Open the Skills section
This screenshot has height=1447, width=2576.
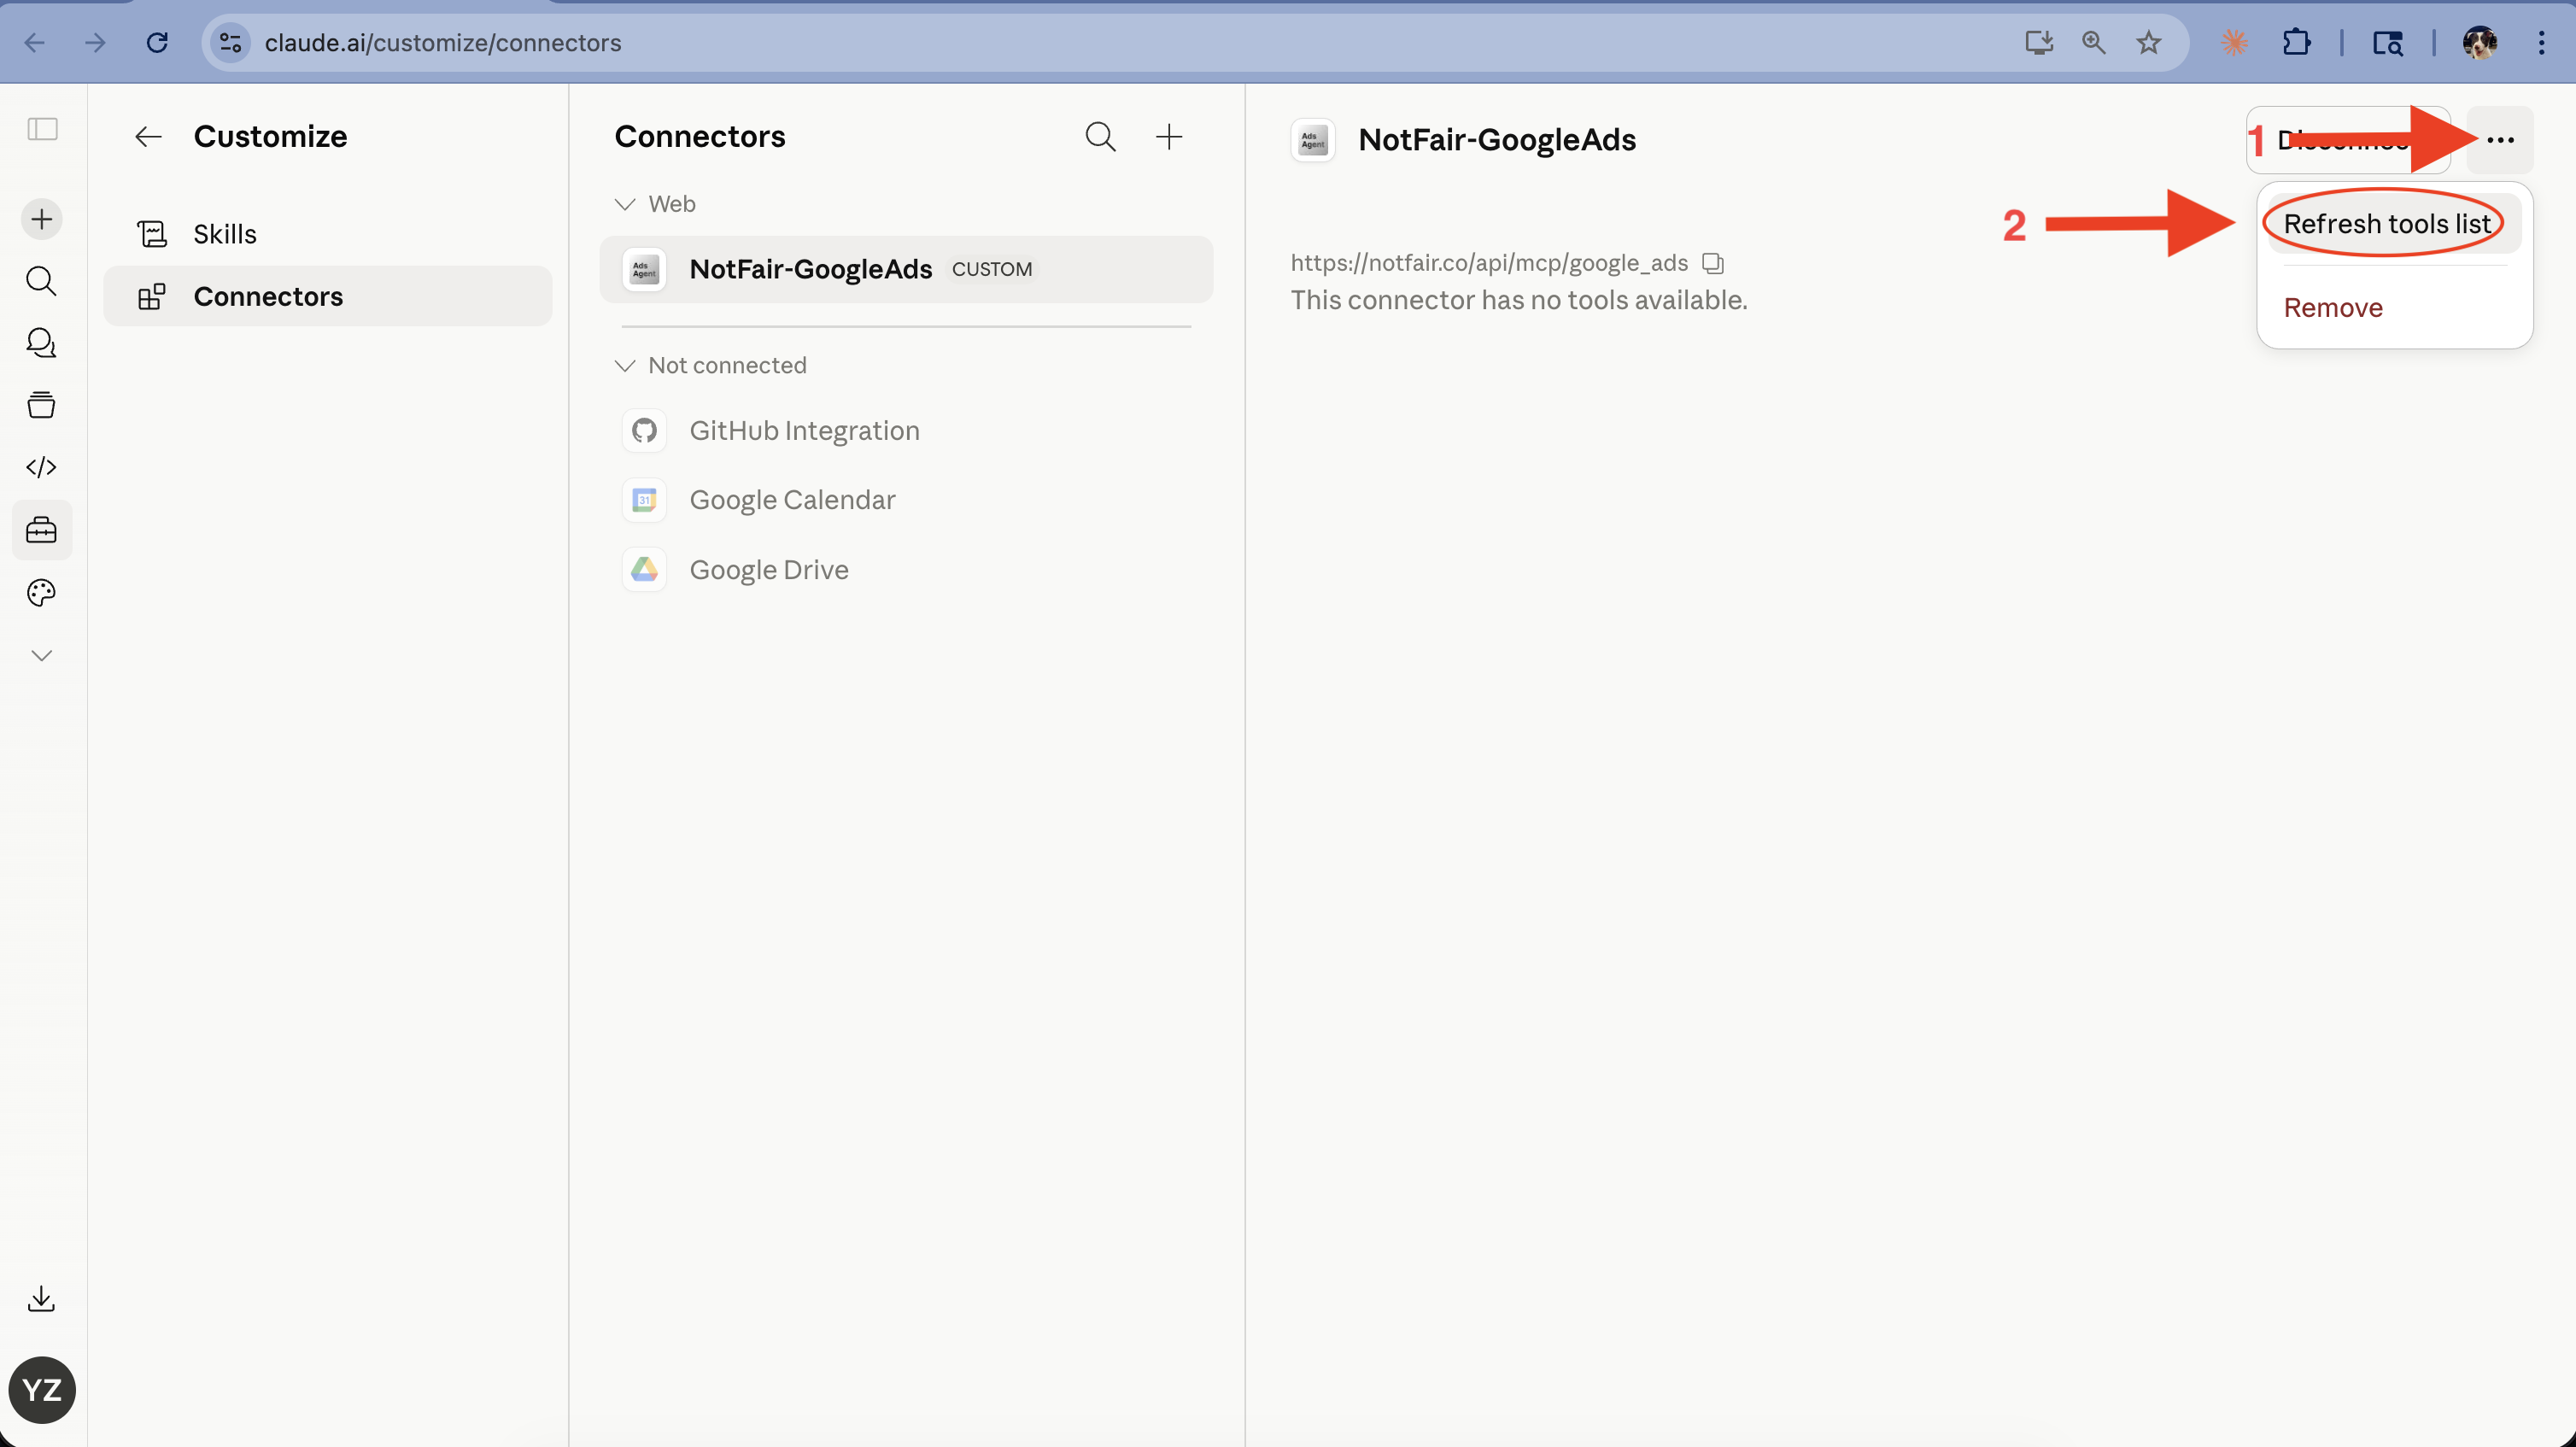pyautogui.click(x=327, y=234)
